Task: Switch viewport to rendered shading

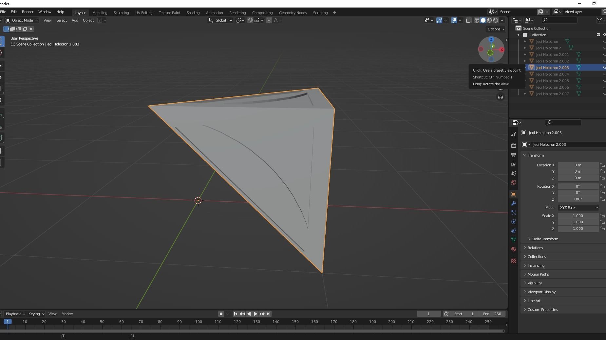Action: (496, 20)
